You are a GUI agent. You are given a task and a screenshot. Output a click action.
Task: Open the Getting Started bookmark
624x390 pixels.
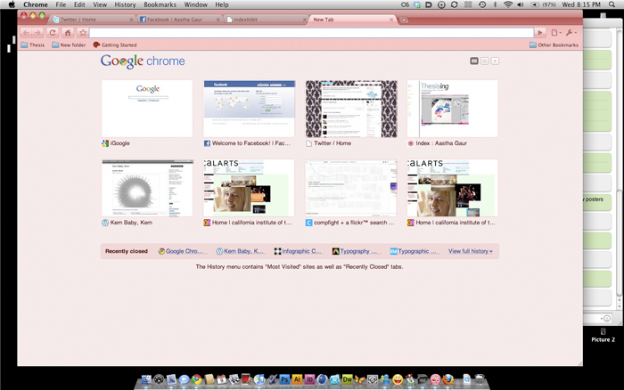(x=115, y=45)
